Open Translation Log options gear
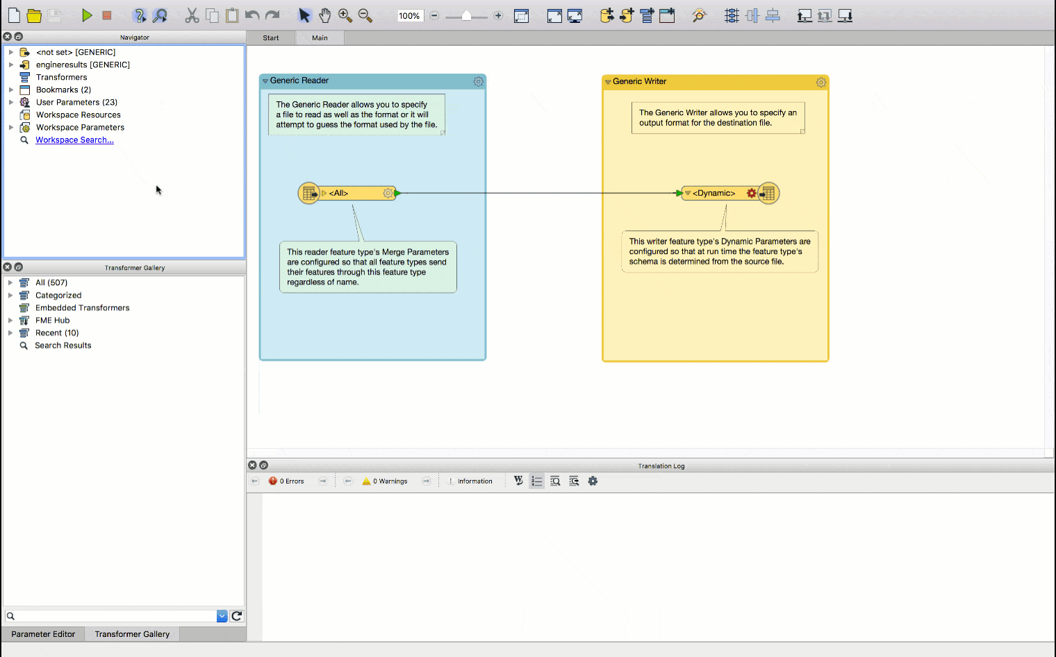 coord(593,481)
